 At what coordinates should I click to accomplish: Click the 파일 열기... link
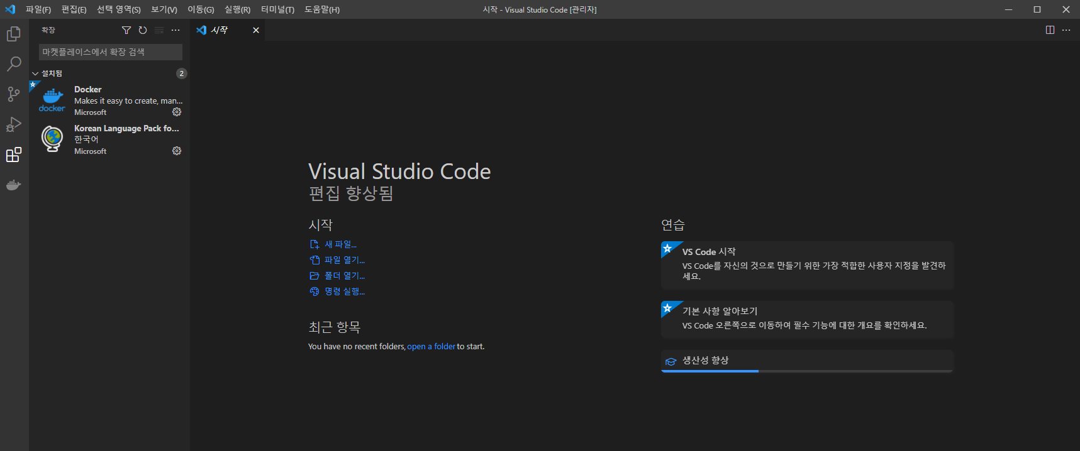pyautogui.click(x=345, y=260)
